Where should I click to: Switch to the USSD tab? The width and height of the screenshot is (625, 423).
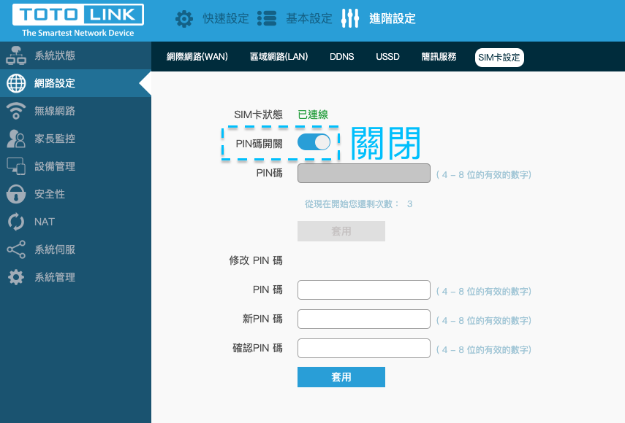point(387,57)
